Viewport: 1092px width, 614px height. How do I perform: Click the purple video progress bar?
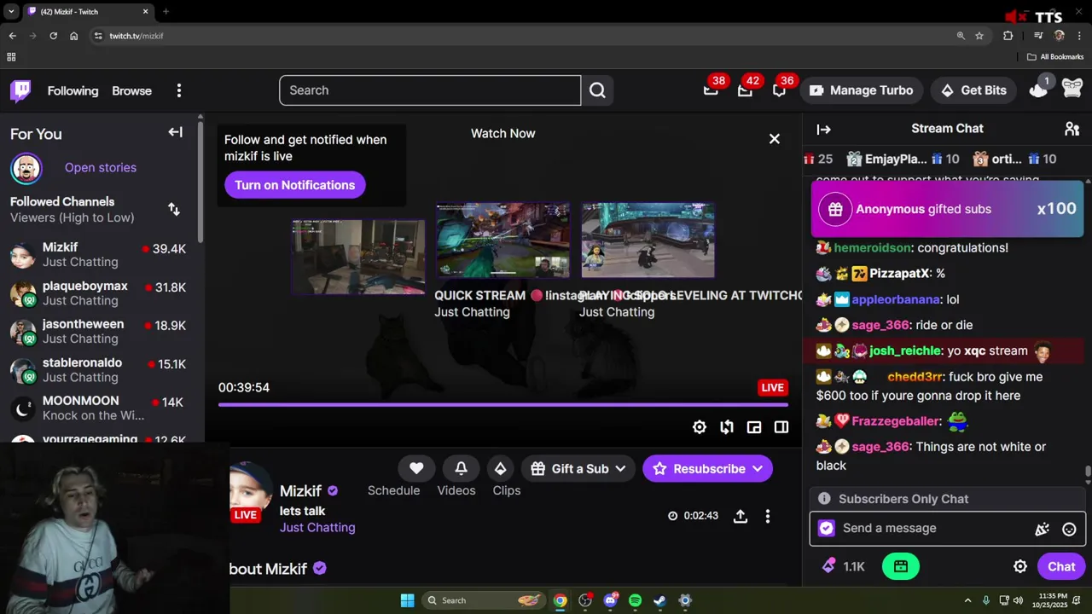(503, 405)
